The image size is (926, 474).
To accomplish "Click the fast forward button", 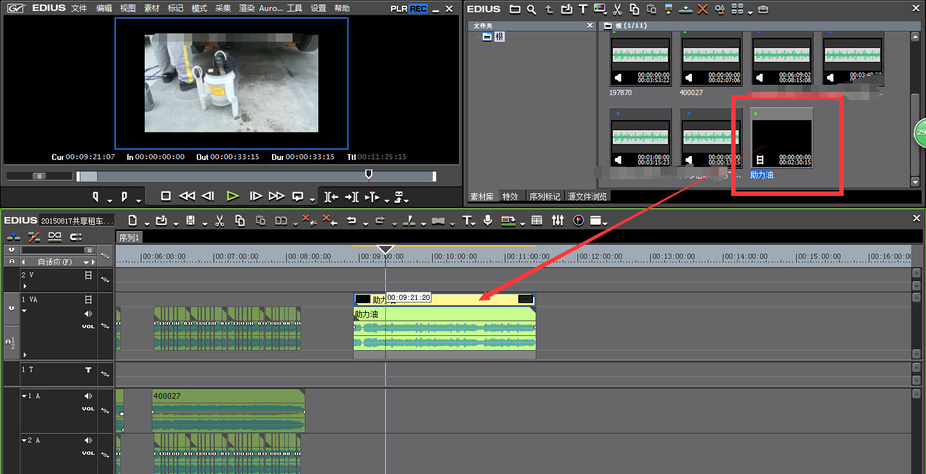I will pyautogui.click(x=277, y=196).
